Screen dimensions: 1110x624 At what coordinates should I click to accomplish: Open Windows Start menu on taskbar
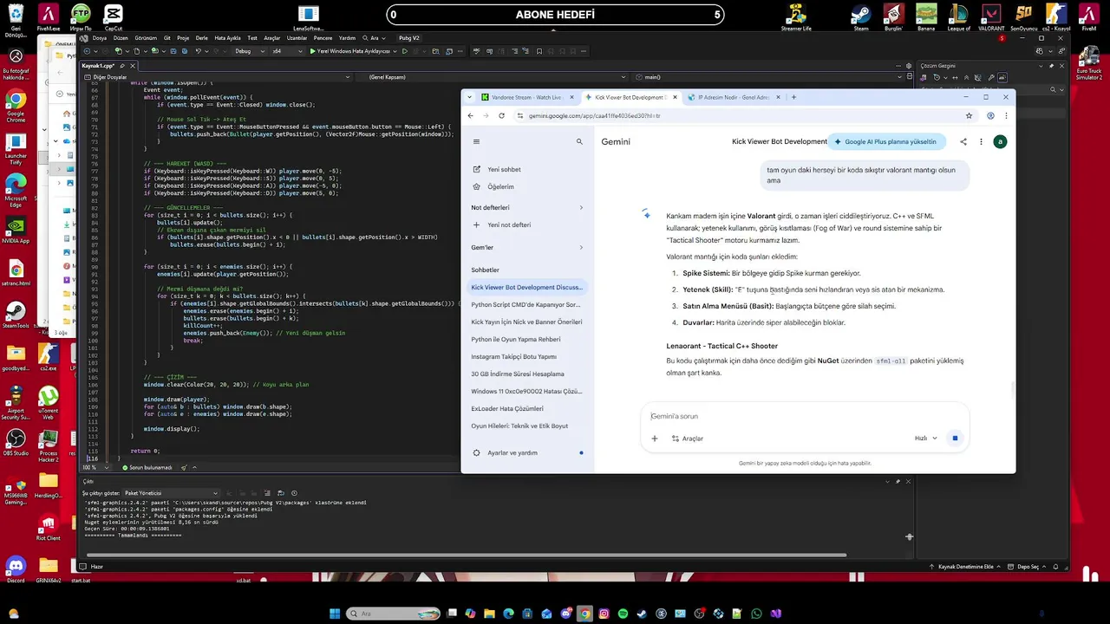click(335, 614)
